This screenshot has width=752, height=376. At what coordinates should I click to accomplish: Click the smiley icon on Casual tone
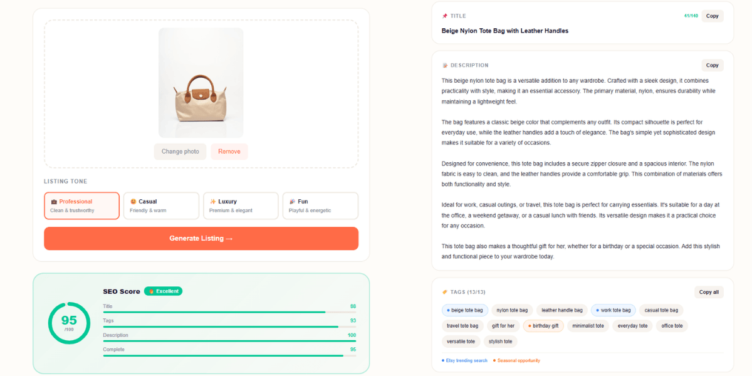point(133,202)
